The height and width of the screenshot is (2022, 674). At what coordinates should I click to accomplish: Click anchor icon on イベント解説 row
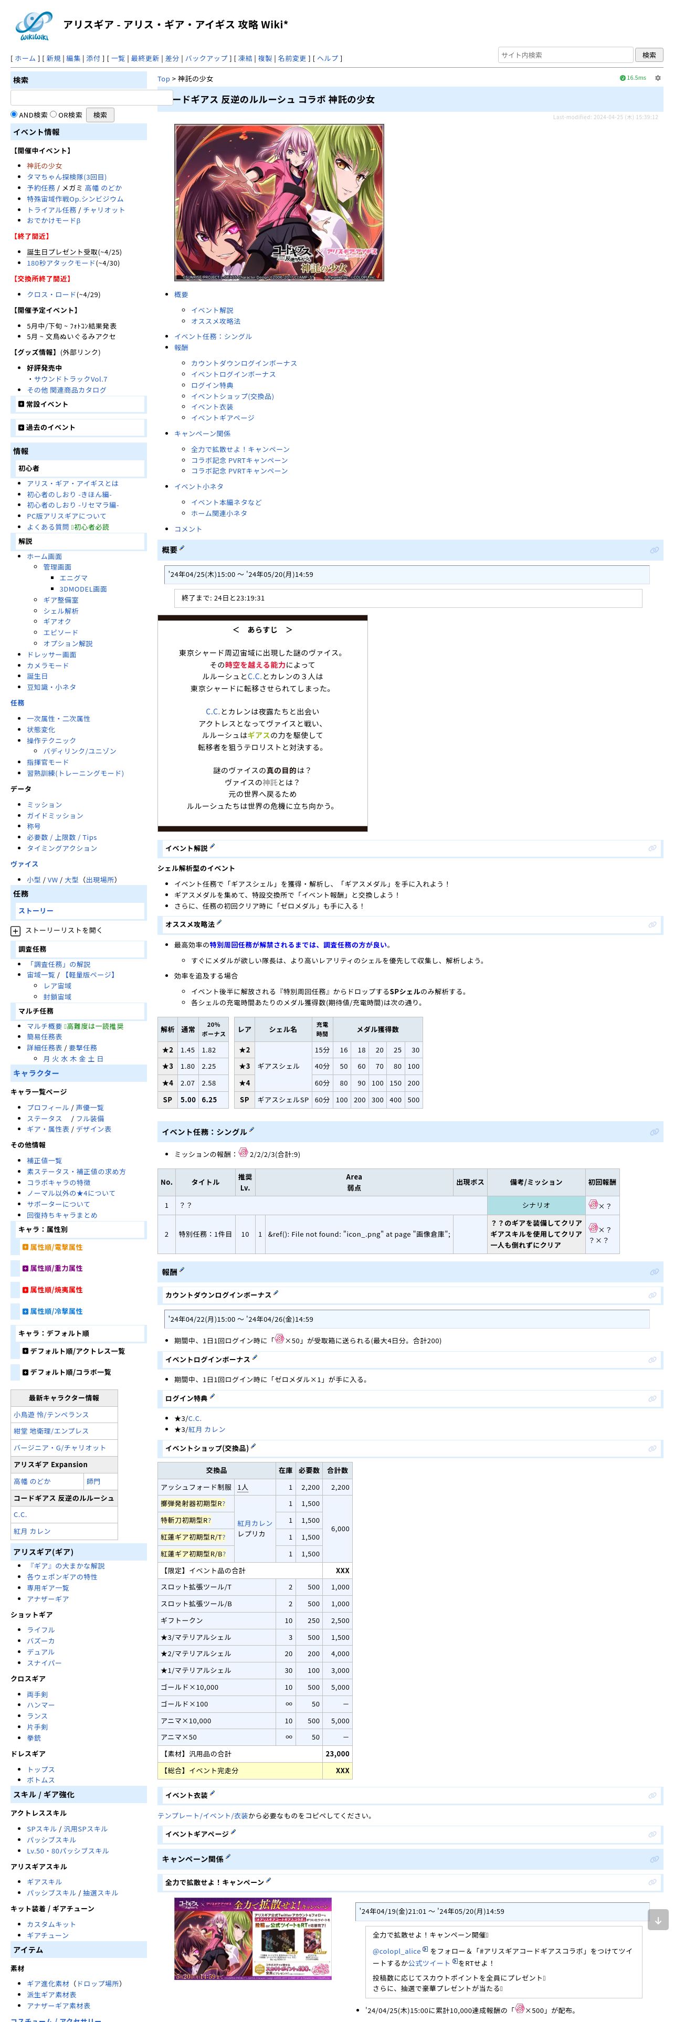coord(652,848)
